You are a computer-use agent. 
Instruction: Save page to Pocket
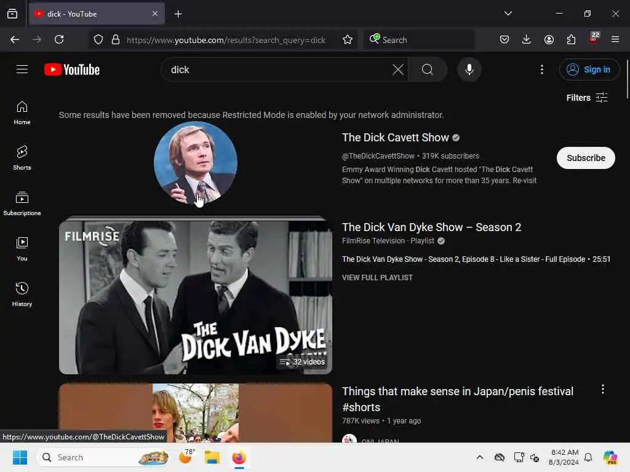504,39
